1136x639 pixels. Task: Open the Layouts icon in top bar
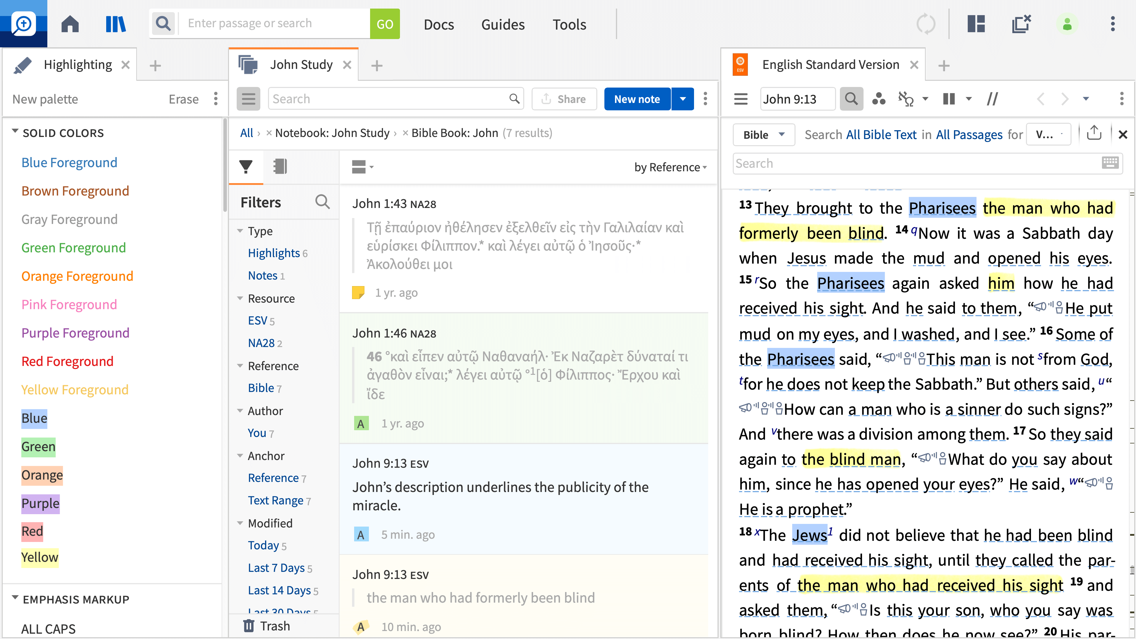coord(976,24)
